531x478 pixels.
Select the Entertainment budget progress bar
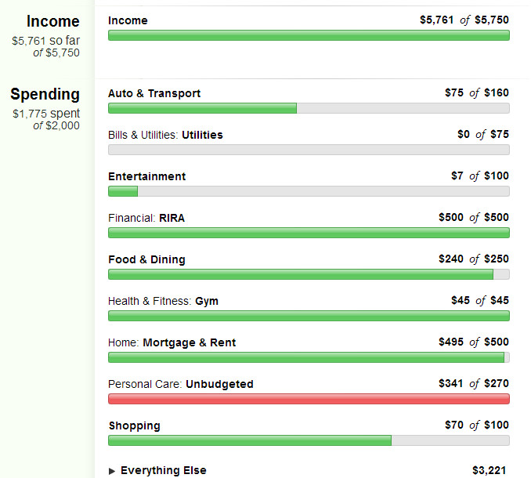(x=309, y=191)
